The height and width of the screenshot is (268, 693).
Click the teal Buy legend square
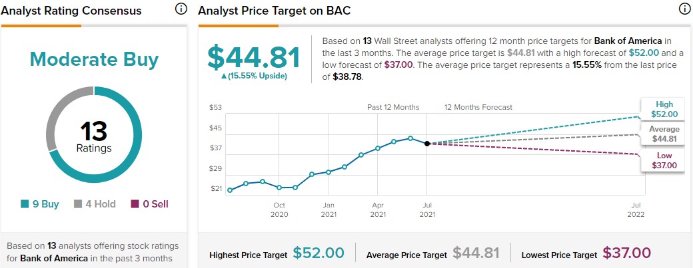[x=25, y=204]
